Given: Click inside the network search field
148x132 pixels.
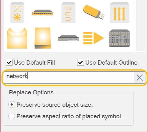Looking at the screenshot, I should point(69,78).
